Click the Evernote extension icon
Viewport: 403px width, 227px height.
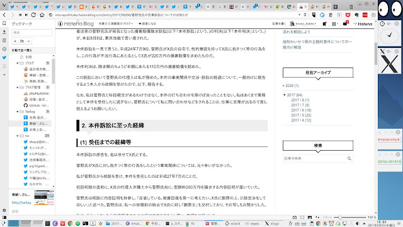(356, 15)
